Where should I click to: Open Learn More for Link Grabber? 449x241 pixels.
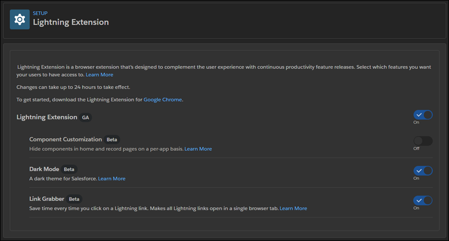293,208
